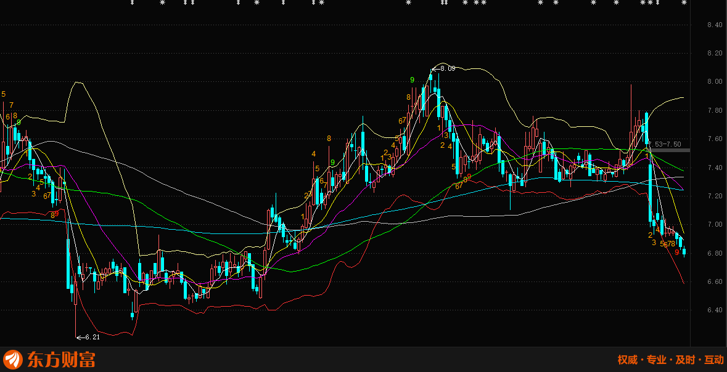Click the 东方财富 brand name text
Screen dimensions: 727x372
click(x=61, y=360)
